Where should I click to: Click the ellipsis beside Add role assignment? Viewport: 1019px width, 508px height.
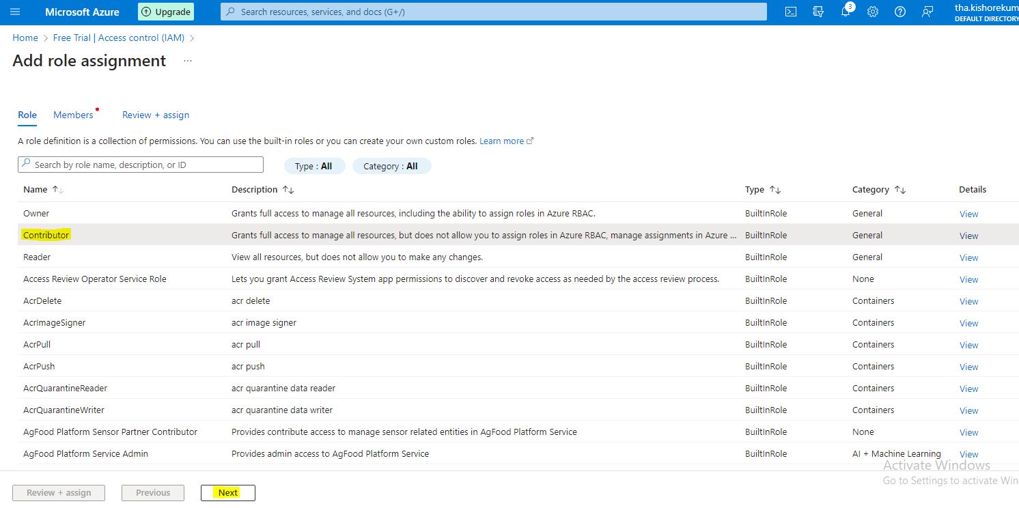(x=188, y=61)
